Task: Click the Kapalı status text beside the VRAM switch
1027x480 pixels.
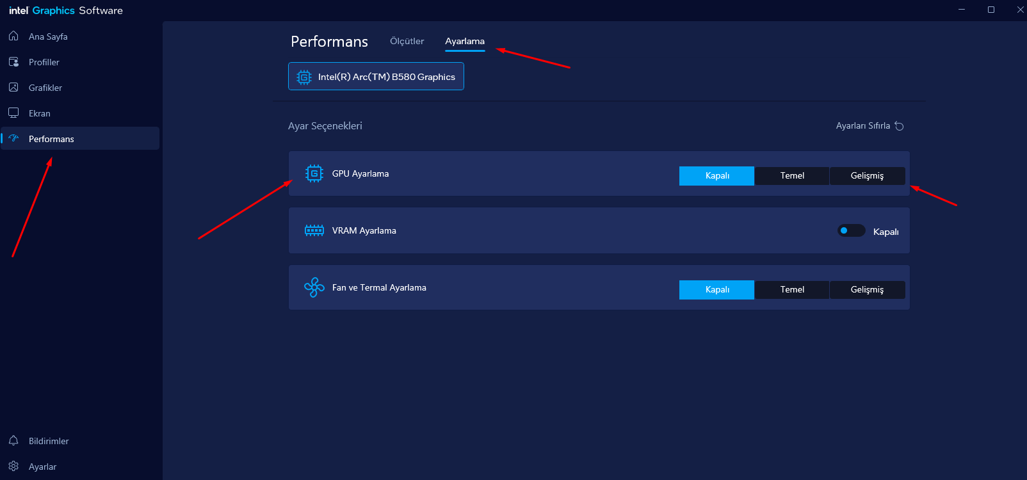Action: tap(886, 232)
